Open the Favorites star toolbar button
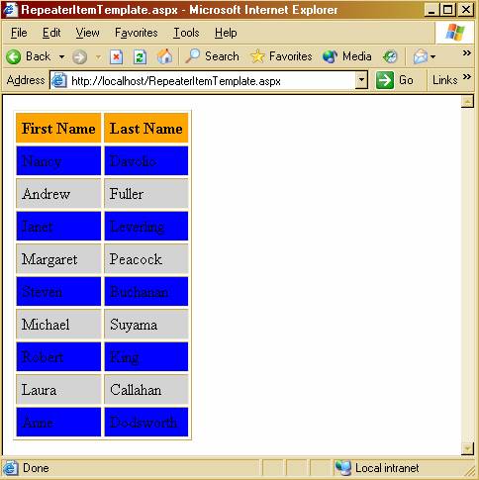Screen dimensions: 479x480 click(x=281, y=56)
